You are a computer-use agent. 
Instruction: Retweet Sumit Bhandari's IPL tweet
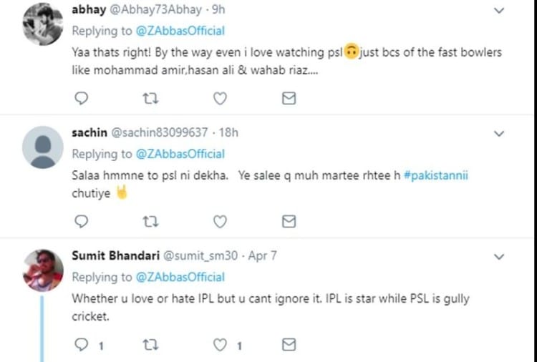pos(150,345)
